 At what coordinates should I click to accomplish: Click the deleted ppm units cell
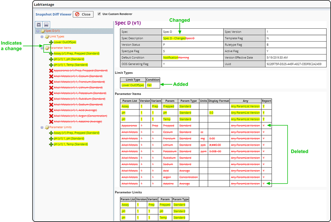203,151
